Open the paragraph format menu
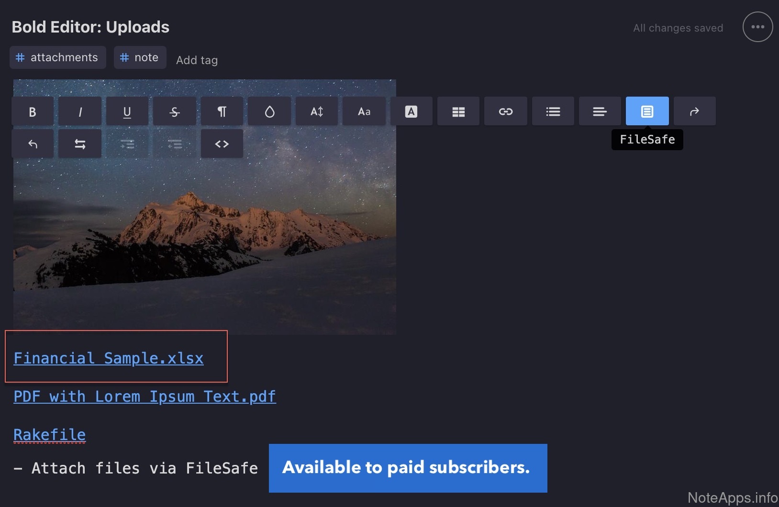The height and width of the screenshot is (507, 779). (x=222, y=111)
